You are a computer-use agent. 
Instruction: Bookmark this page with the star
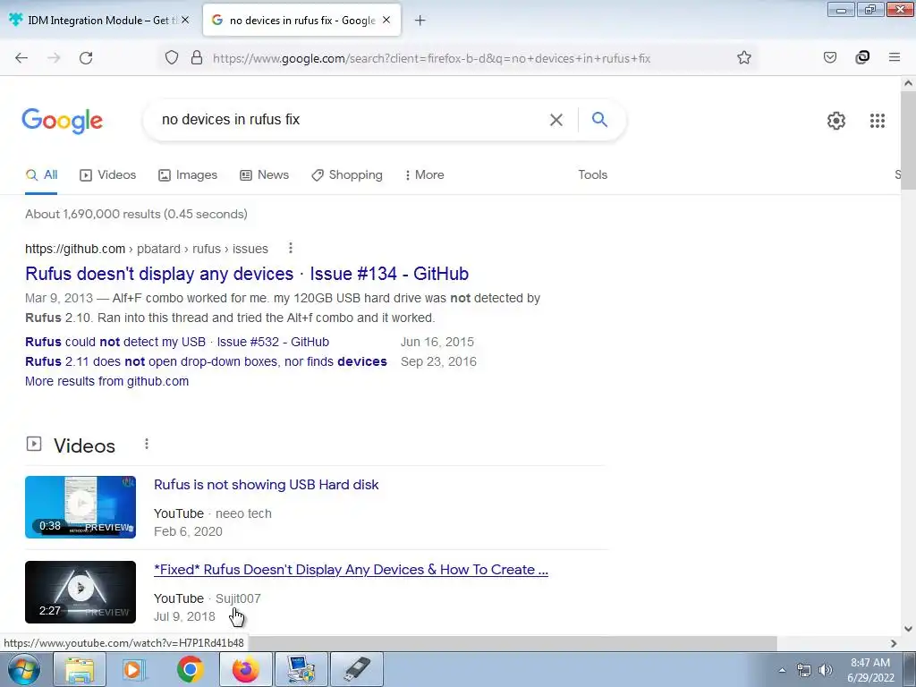point(743,58)
